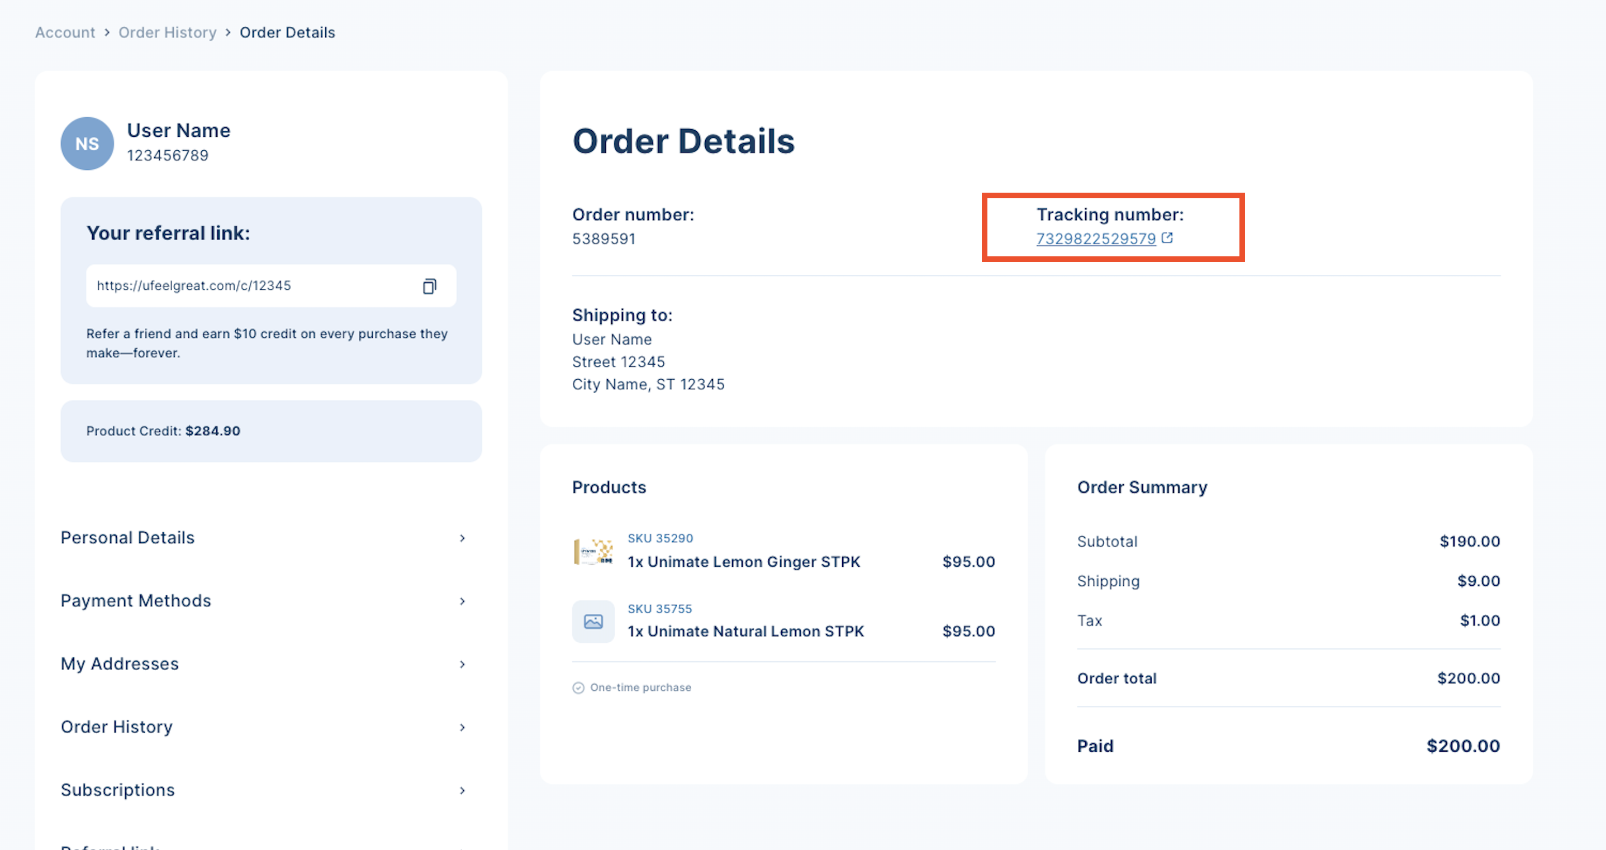Click the referral link URL field

point(249,286)
